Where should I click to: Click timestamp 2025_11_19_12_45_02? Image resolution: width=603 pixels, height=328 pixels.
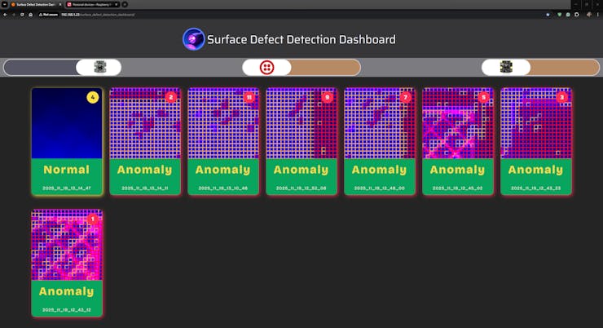tap(458, 188)
